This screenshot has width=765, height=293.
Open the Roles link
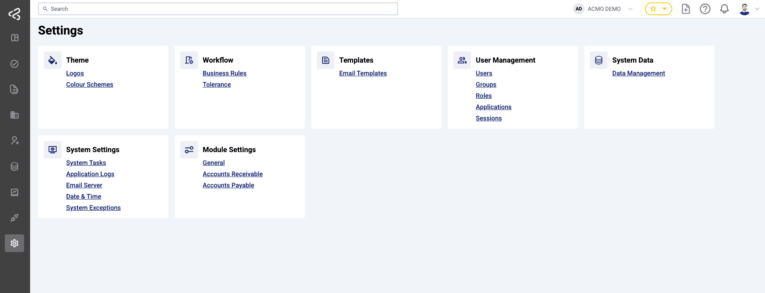(483, 96)
